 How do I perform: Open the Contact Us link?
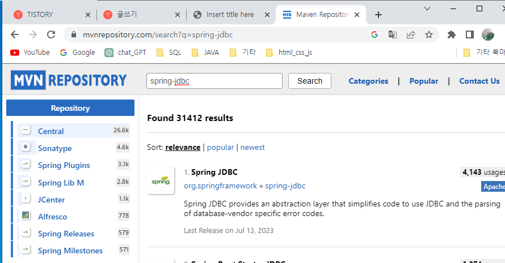479,81
